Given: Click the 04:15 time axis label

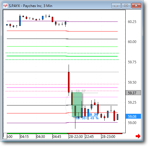Looking at the screenshot, I should (x=24, y=137).
